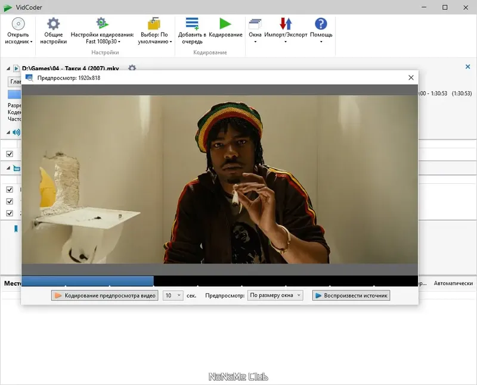Open preview duration 10 sec dropdown
Screen dimensions: 477x385
coord(173,295)
